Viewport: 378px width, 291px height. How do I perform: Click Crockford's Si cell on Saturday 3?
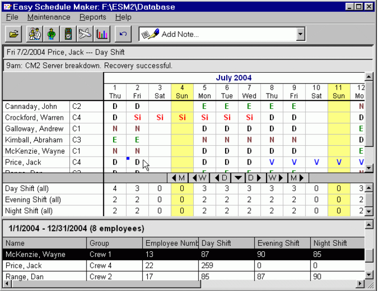[160, 117]
